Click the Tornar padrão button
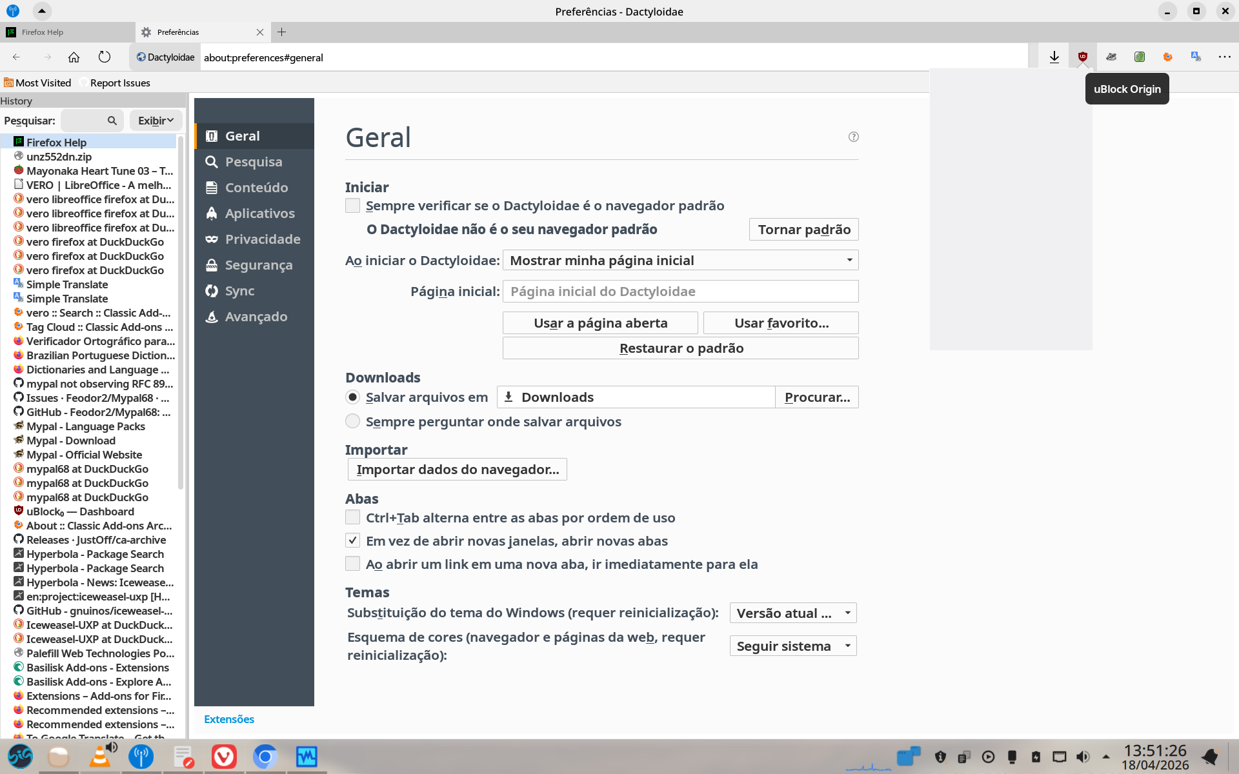The height and width of the screenshot is (774, 1239). point(803,230)
